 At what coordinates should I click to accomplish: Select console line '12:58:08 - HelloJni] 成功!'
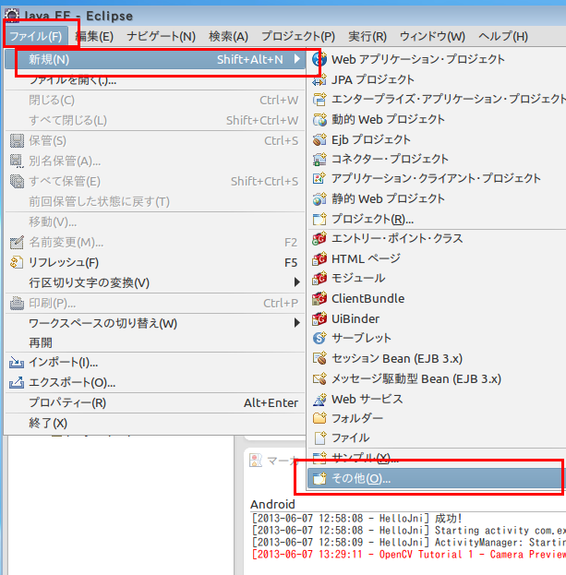(x=356, y=519)
